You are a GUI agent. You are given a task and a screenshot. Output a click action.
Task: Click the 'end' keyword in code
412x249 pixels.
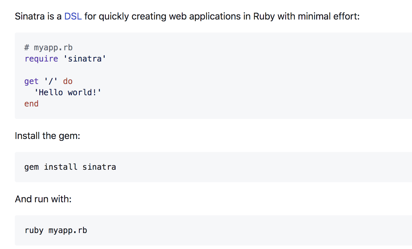coord(32,104)
